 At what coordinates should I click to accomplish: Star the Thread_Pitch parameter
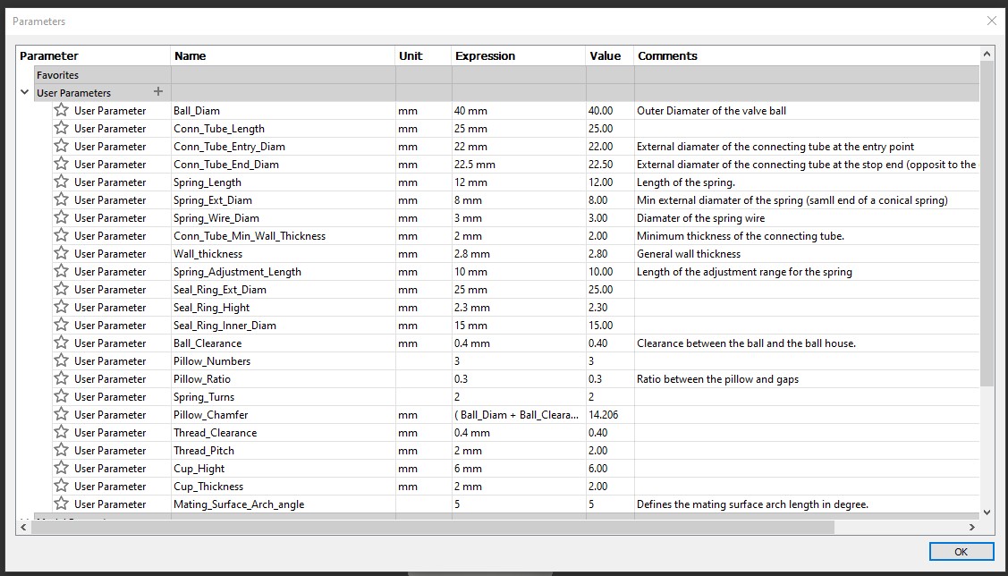pos(61,450)
